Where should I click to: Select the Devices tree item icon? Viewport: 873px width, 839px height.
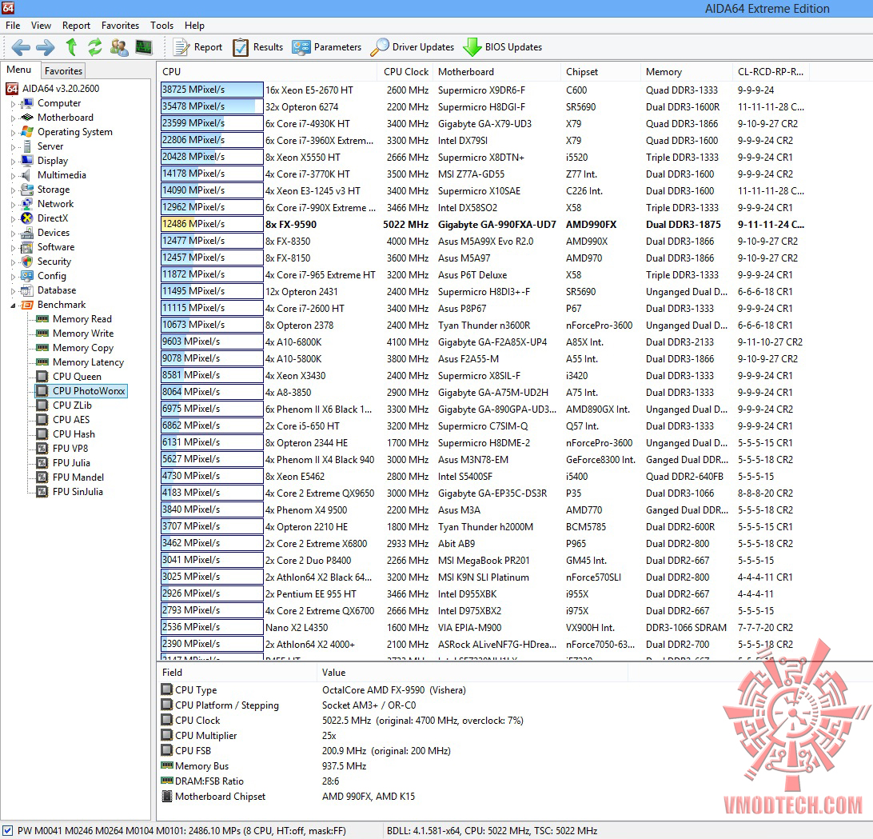[x=26, y=233]
